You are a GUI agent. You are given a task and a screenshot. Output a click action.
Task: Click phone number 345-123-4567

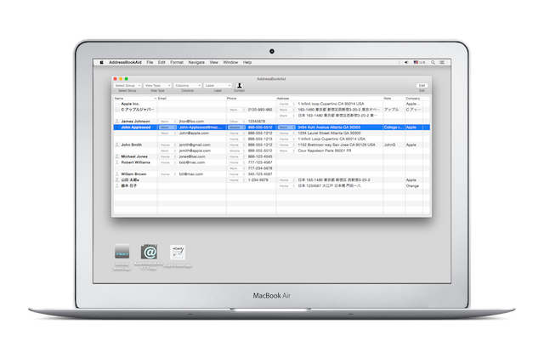pyautogui.click(x=260, y=174)
